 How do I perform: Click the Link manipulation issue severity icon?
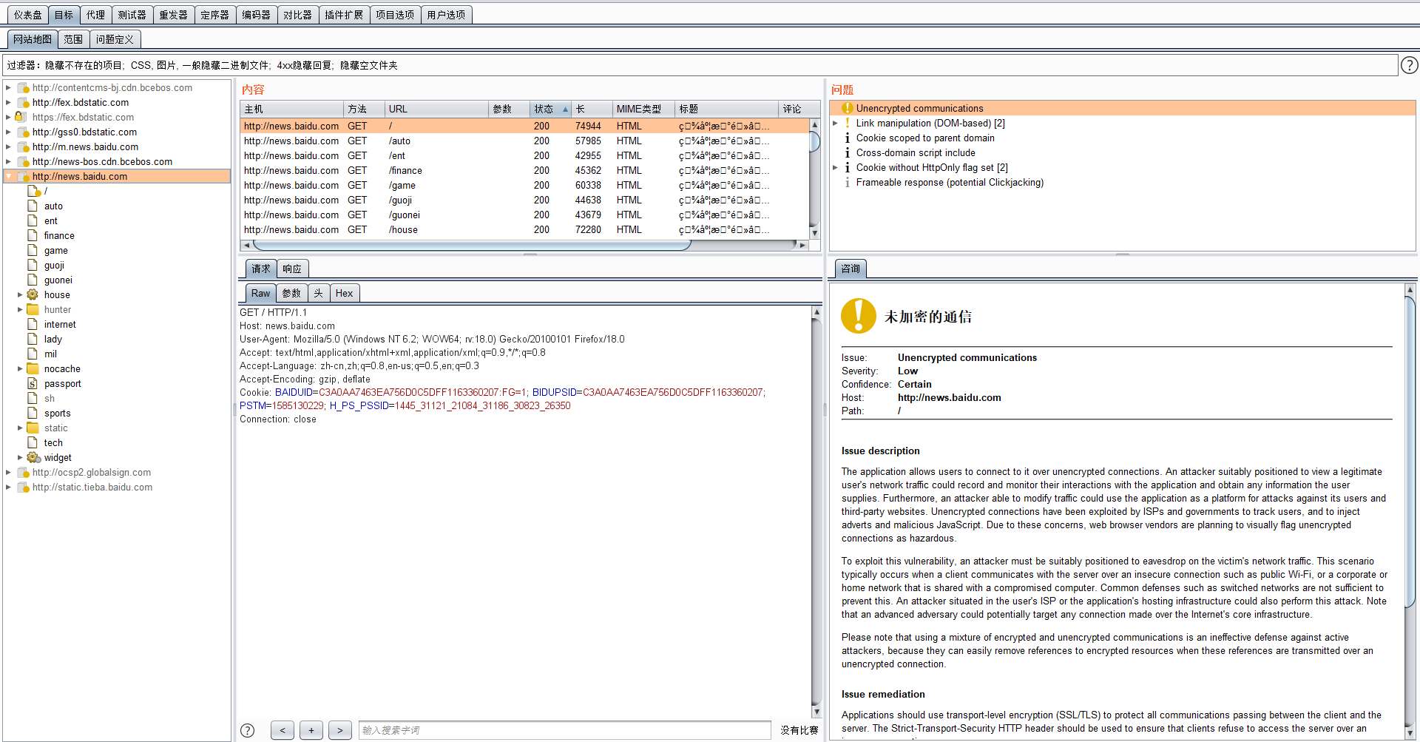point(847,123)
